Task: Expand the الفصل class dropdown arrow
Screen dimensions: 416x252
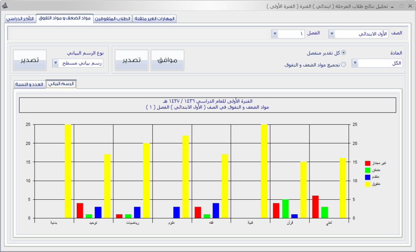Action: coord(275,34)
